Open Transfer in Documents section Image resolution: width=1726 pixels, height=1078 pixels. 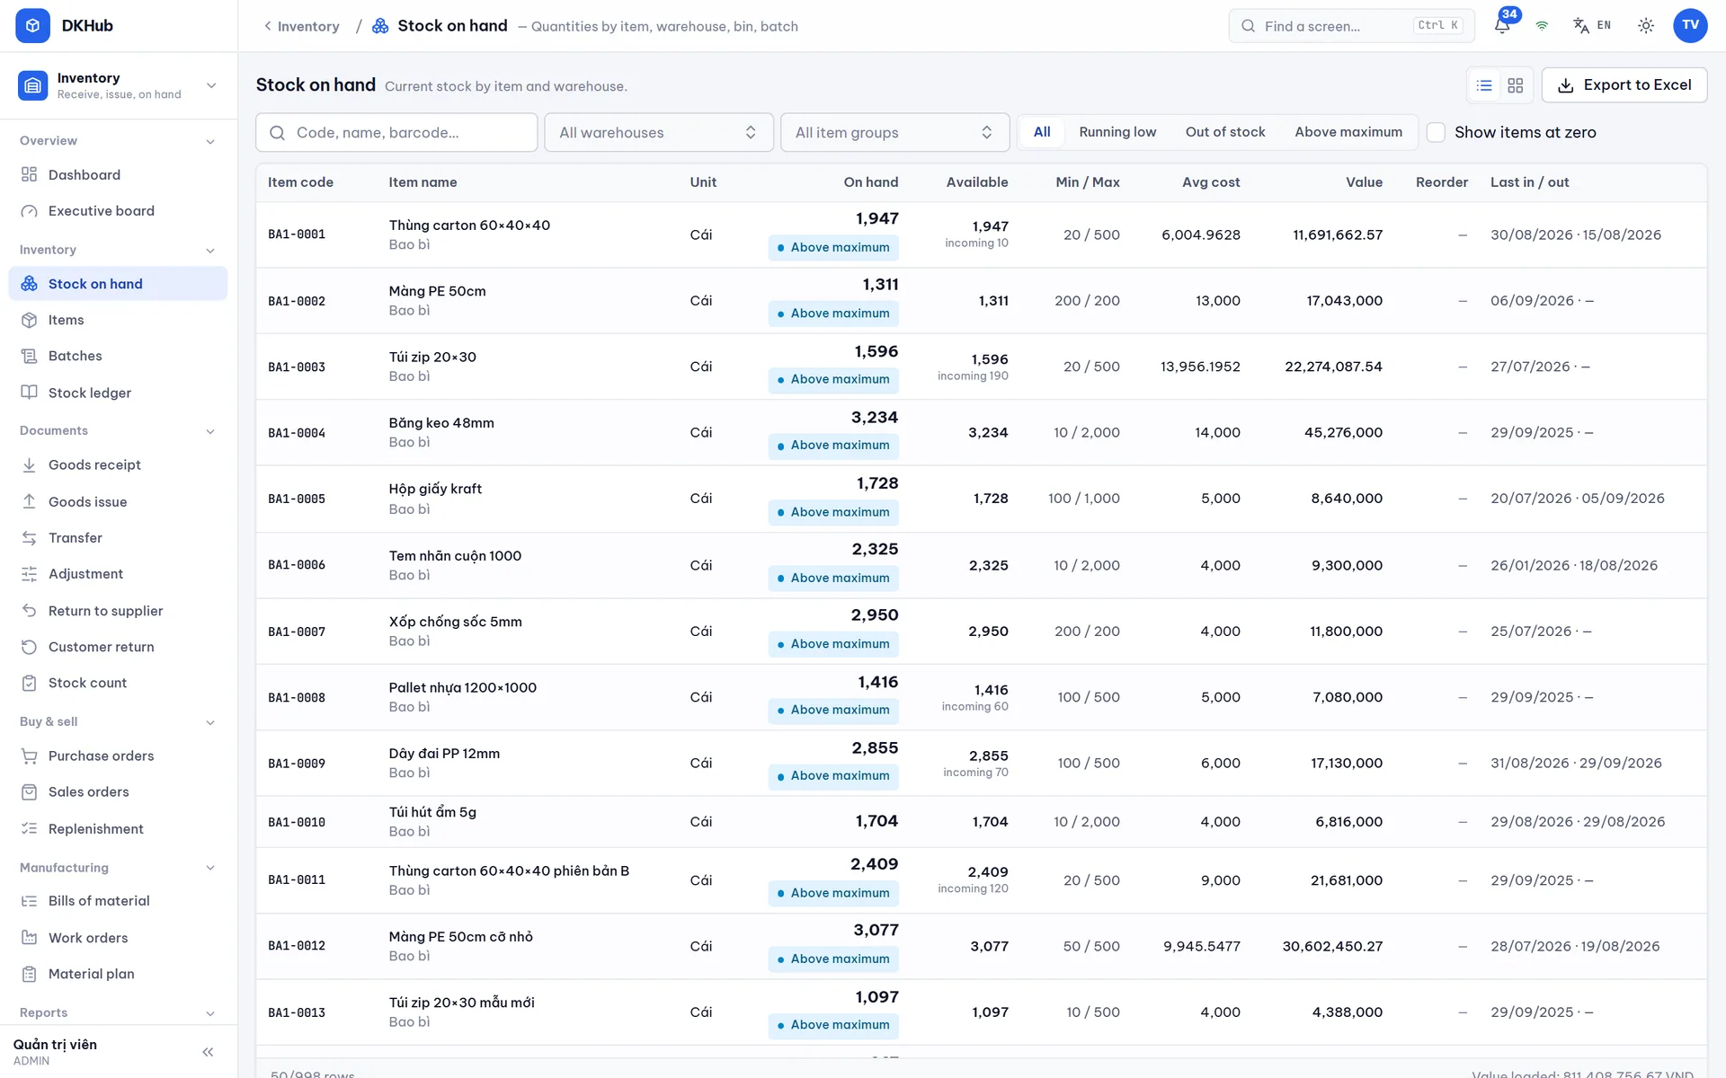tap(118, 537)
